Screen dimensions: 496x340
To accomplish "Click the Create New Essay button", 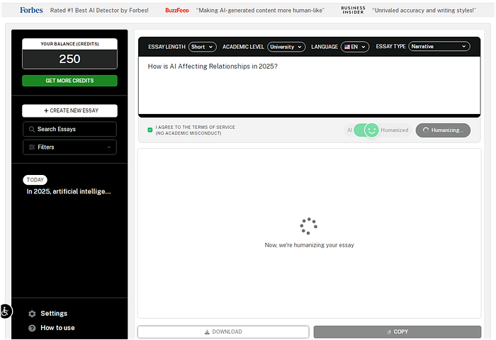I will 69,110.
